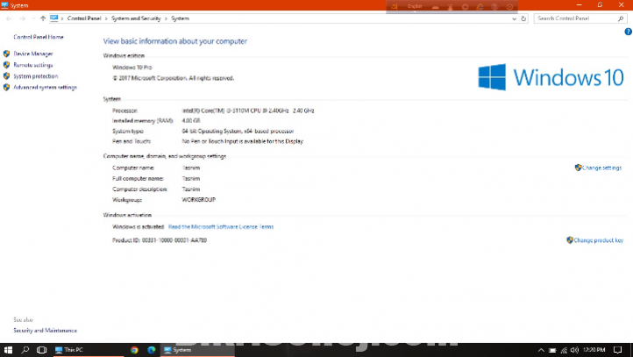
Task: Click the processor description text
Action: point(248,111)
